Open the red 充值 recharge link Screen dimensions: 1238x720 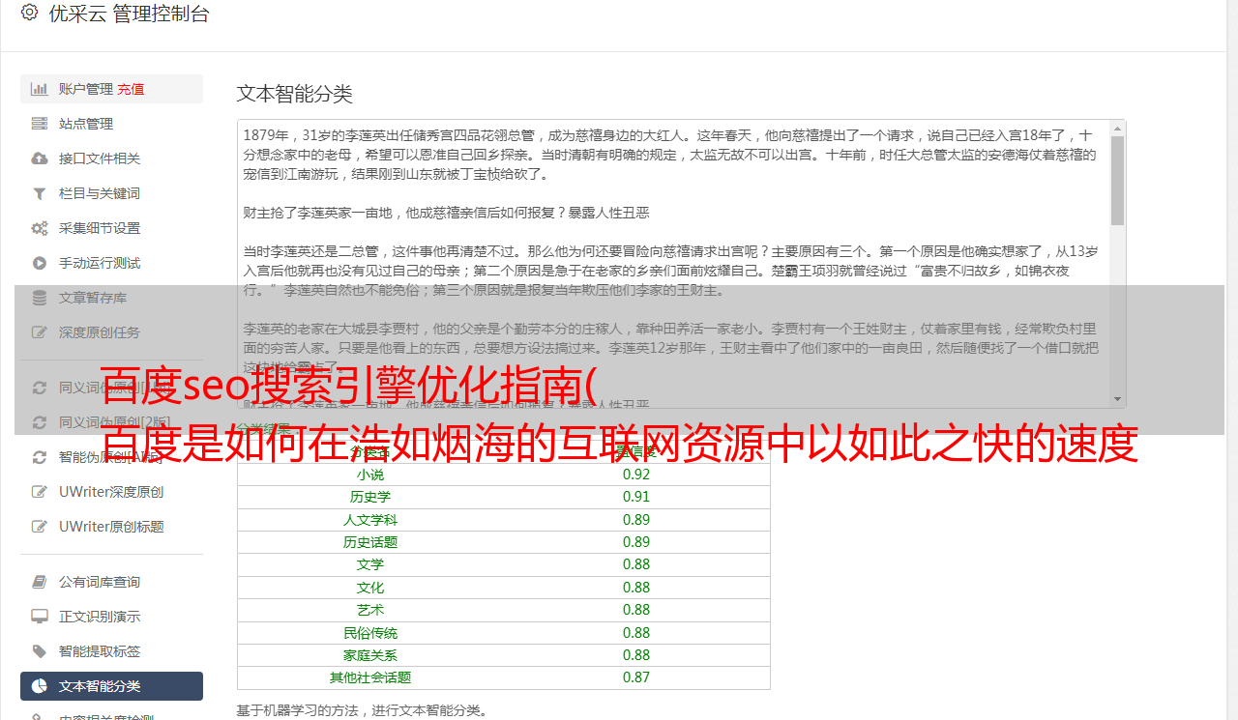pos(131,89)
